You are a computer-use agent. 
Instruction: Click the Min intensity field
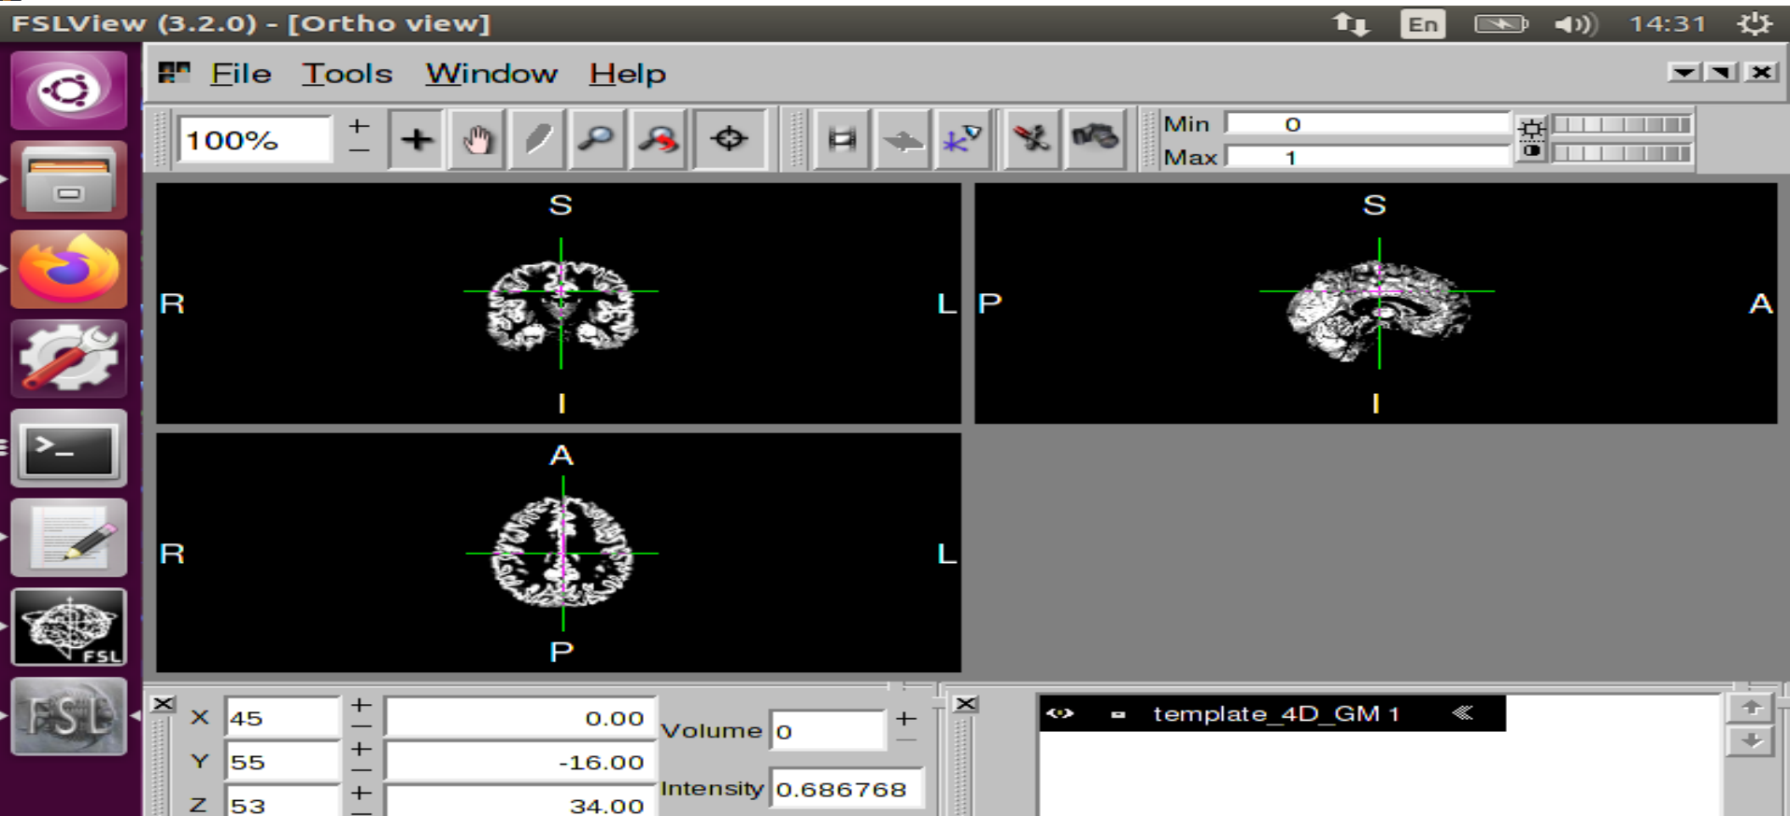tap(1368, 124)
